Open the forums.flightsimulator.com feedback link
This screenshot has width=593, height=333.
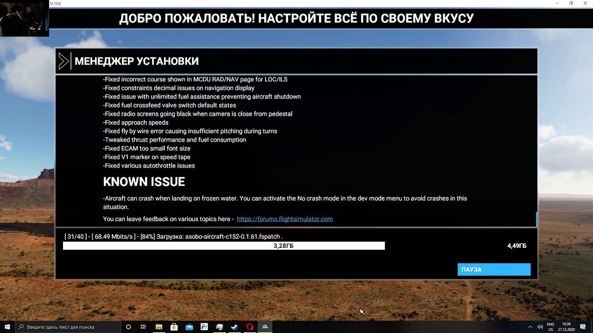point(284,219)
